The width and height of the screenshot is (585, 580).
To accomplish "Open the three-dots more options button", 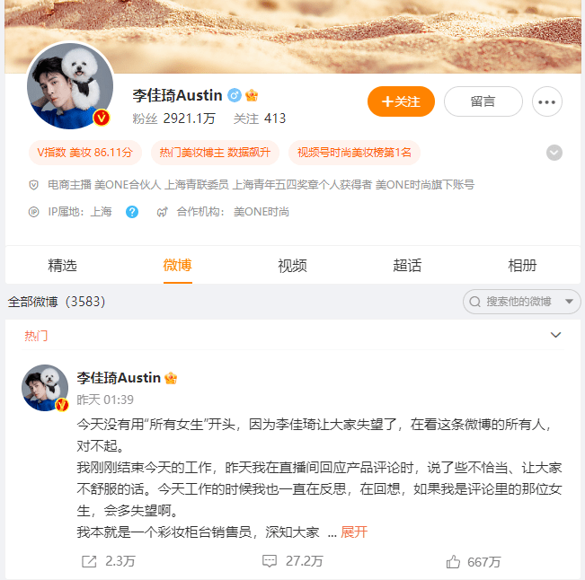I will pos(547,101).
